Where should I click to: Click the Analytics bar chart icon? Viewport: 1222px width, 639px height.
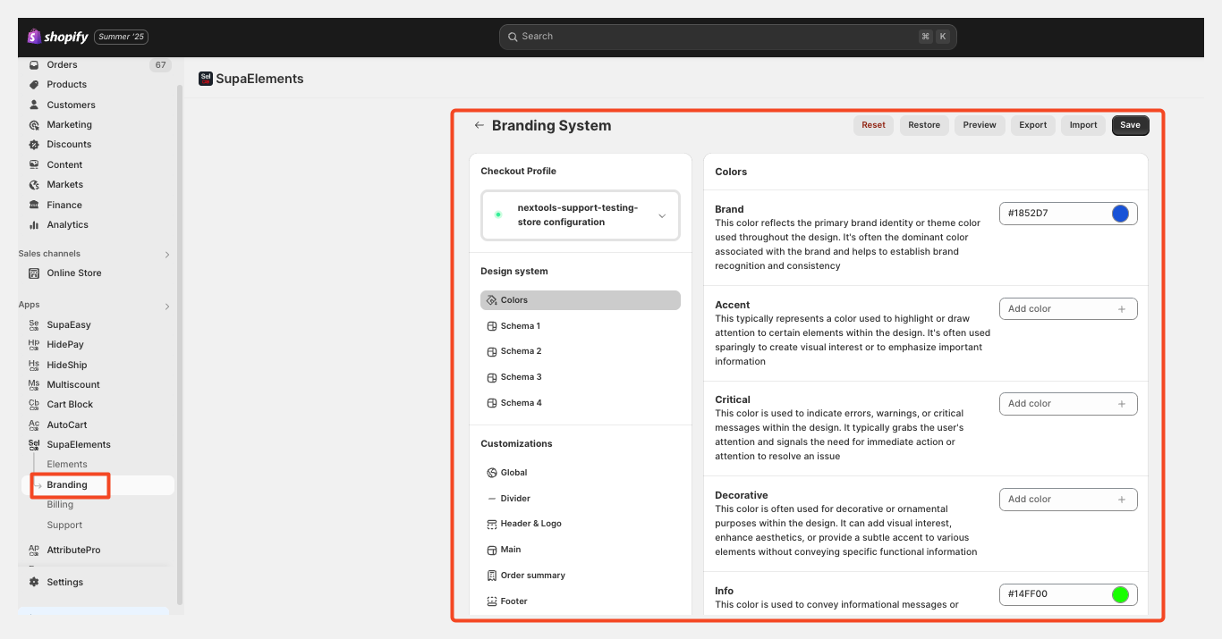34,225
